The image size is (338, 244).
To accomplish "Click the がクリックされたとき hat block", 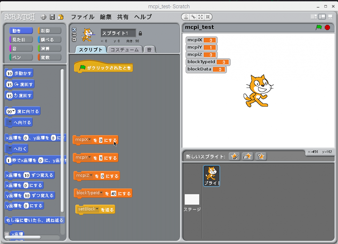I will [x=103, y=67].
